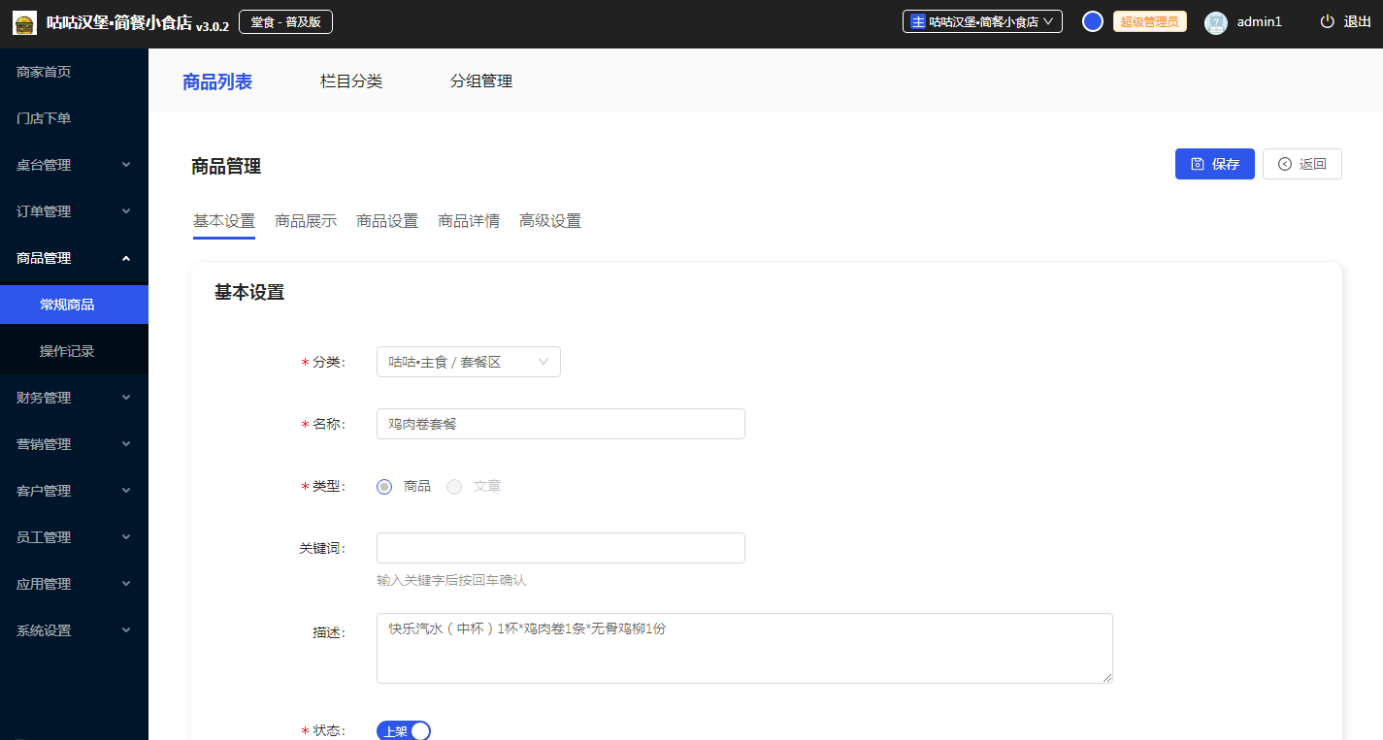
Task: Expand 员工管理 sidebar menu
Action: click(x=74, y=537)
